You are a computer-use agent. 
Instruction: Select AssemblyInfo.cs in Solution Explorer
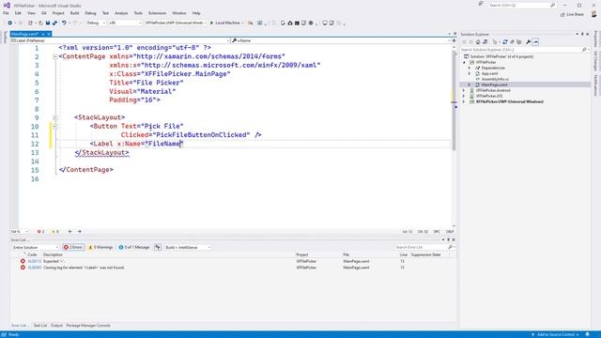495,79
